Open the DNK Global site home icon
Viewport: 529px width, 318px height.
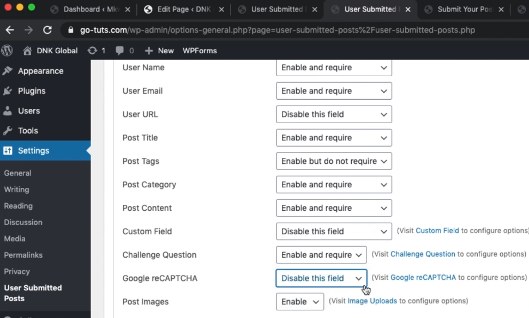[27, 51]
